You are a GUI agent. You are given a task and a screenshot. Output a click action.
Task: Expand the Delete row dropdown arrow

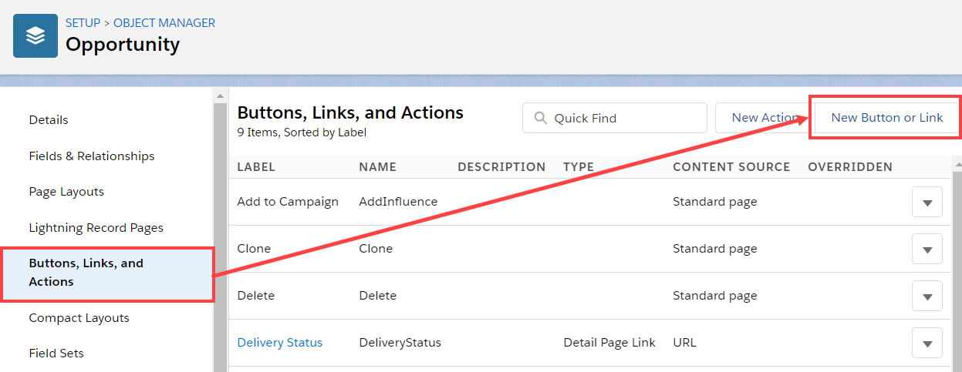927,297
